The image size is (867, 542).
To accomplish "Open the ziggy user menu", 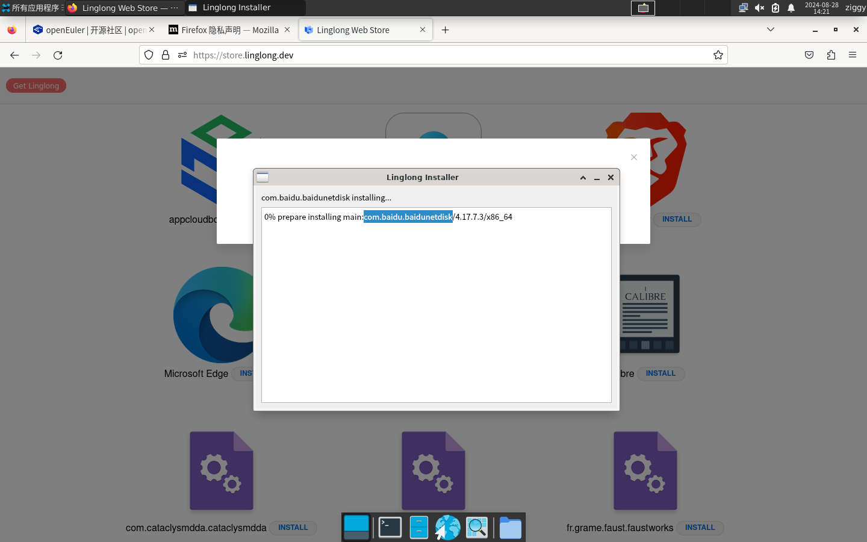I will (855, 8).
